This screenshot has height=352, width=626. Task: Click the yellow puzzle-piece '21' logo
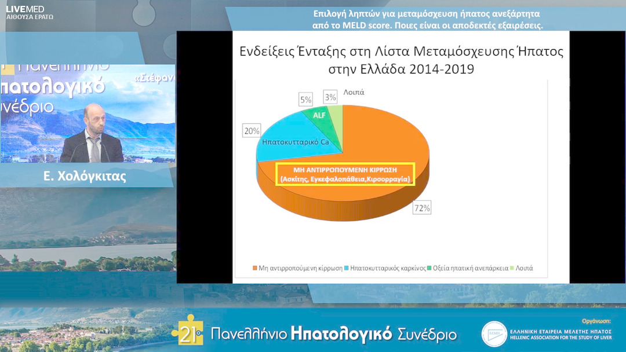click(x=188, y=330)
